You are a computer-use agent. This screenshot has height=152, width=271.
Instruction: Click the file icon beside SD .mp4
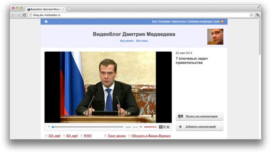tap(64, 136)
